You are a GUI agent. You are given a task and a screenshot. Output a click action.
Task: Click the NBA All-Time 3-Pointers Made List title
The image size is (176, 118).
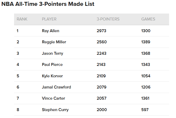48,4
